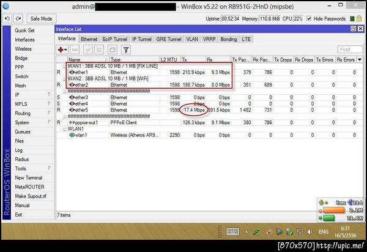Select the wlan1 wireless interface icon

coord(72,135)
